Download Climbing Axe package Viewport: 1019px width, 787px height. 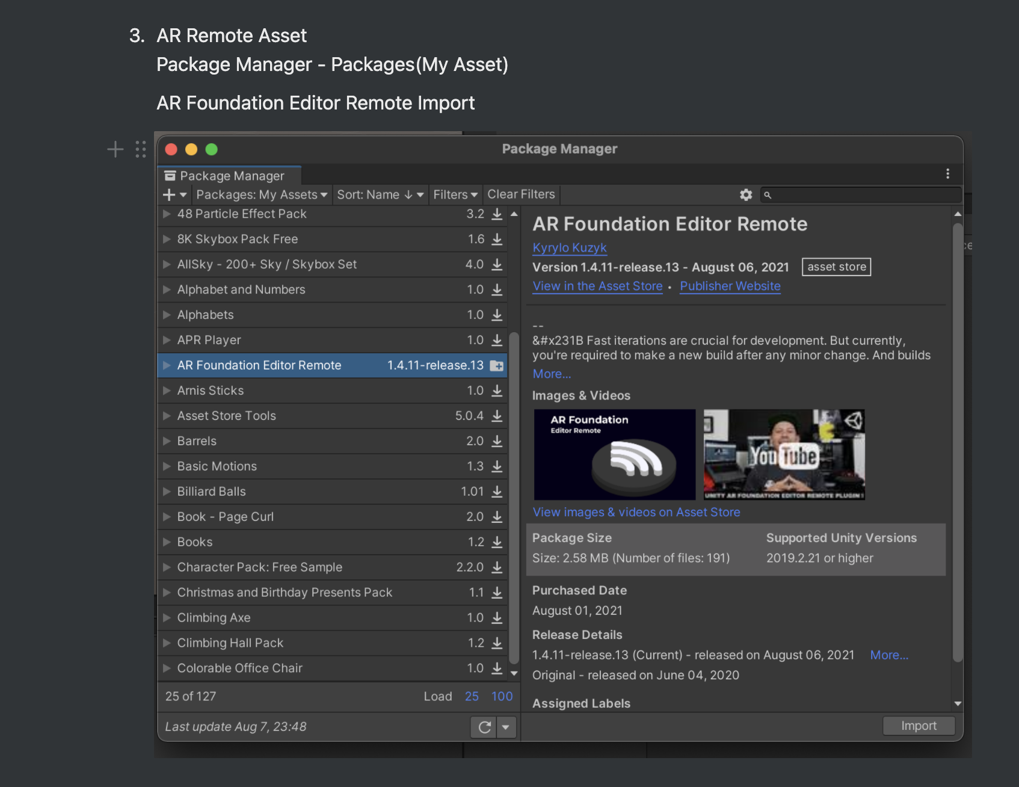497,619
